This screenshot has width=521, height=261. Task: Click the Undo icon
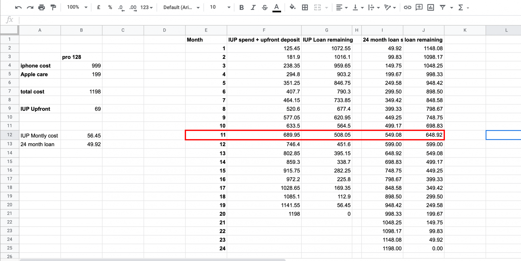coord(18,8)
